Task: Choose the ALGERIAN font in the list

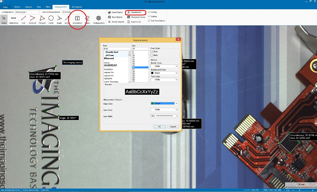Action: pos(110,65)
